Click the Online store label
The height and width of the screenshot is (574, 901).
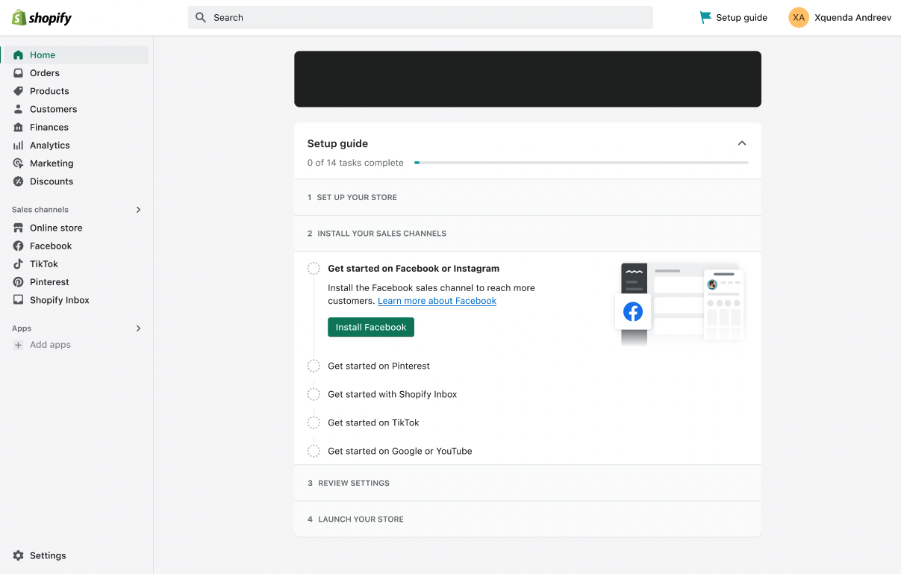tap(56, 228)
